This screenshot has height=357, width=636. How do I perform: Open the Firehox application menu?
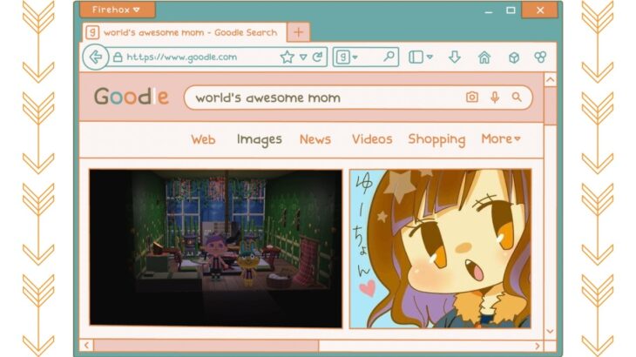[x=118, y=10]
